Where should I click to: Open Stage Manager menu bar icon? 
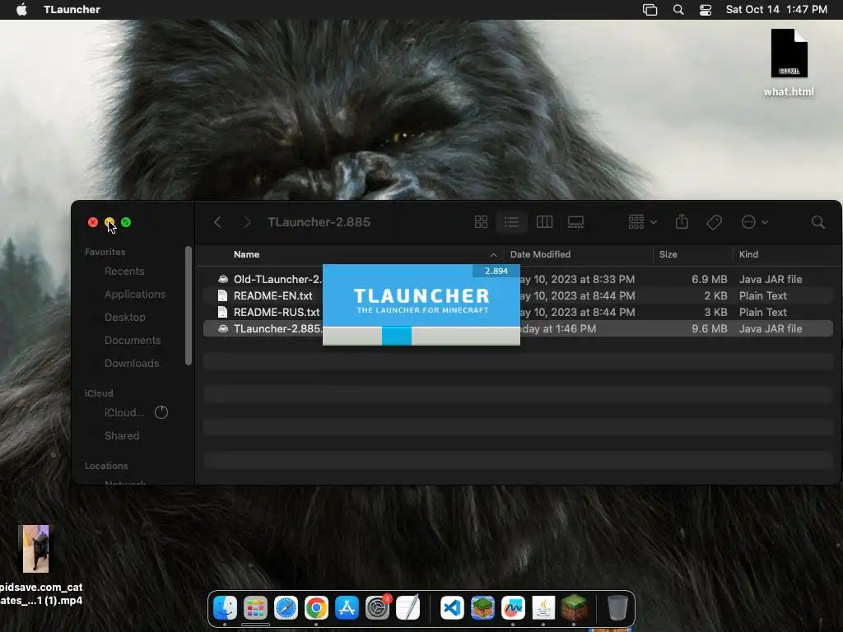point(650,10)
